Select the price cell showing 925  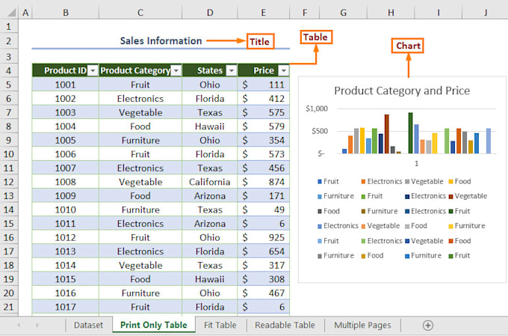click(264, 237)
